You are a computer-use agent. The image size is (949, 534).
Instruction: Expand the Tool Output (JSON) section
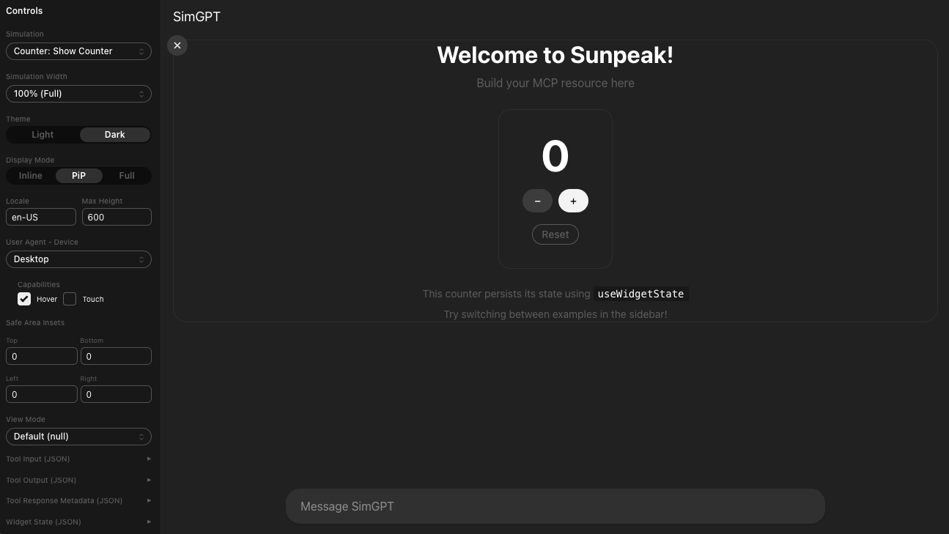tap(78, 481)
